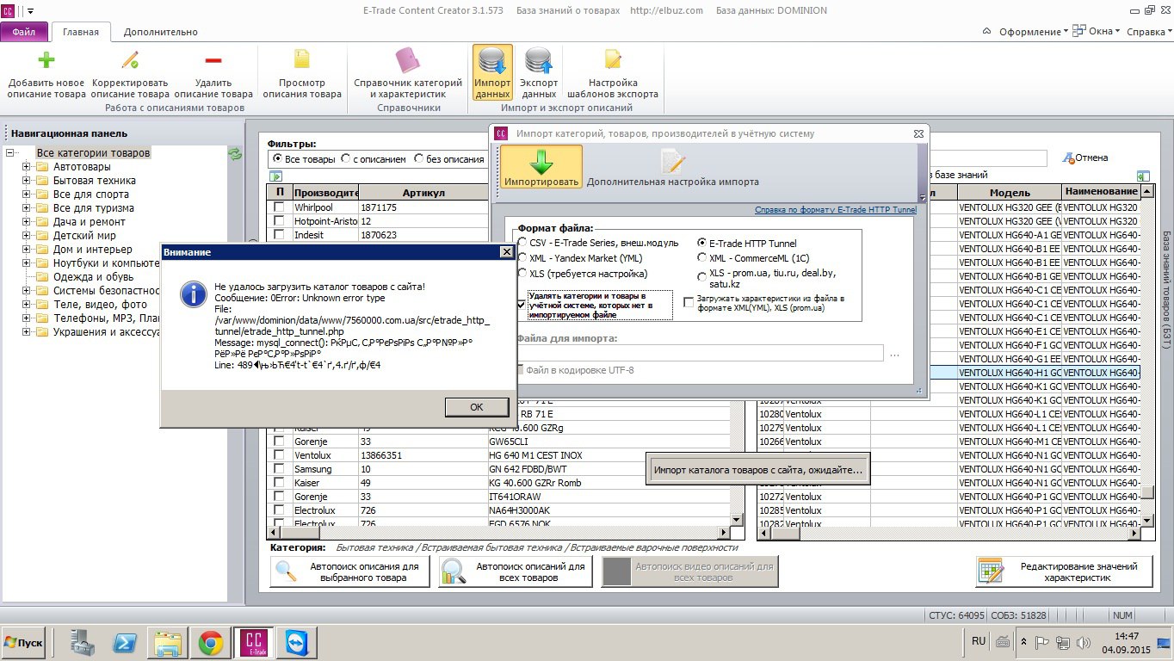Switch to Главная tab
Viewport: 1174px width, 661px height.
click(x=81, y=32)
